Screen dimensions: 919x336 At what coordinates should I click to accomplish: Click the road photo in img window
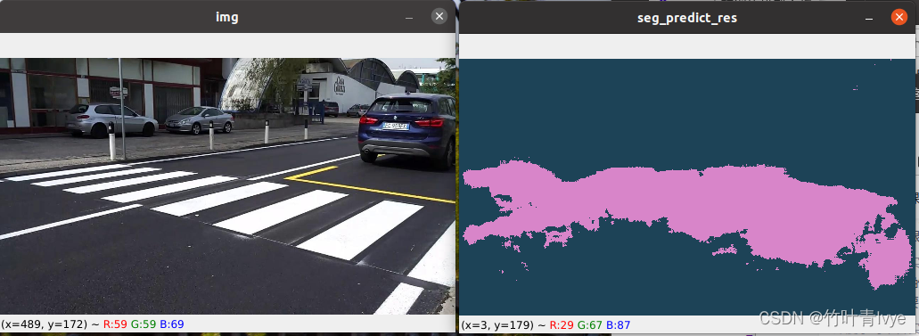click(227, 186)
